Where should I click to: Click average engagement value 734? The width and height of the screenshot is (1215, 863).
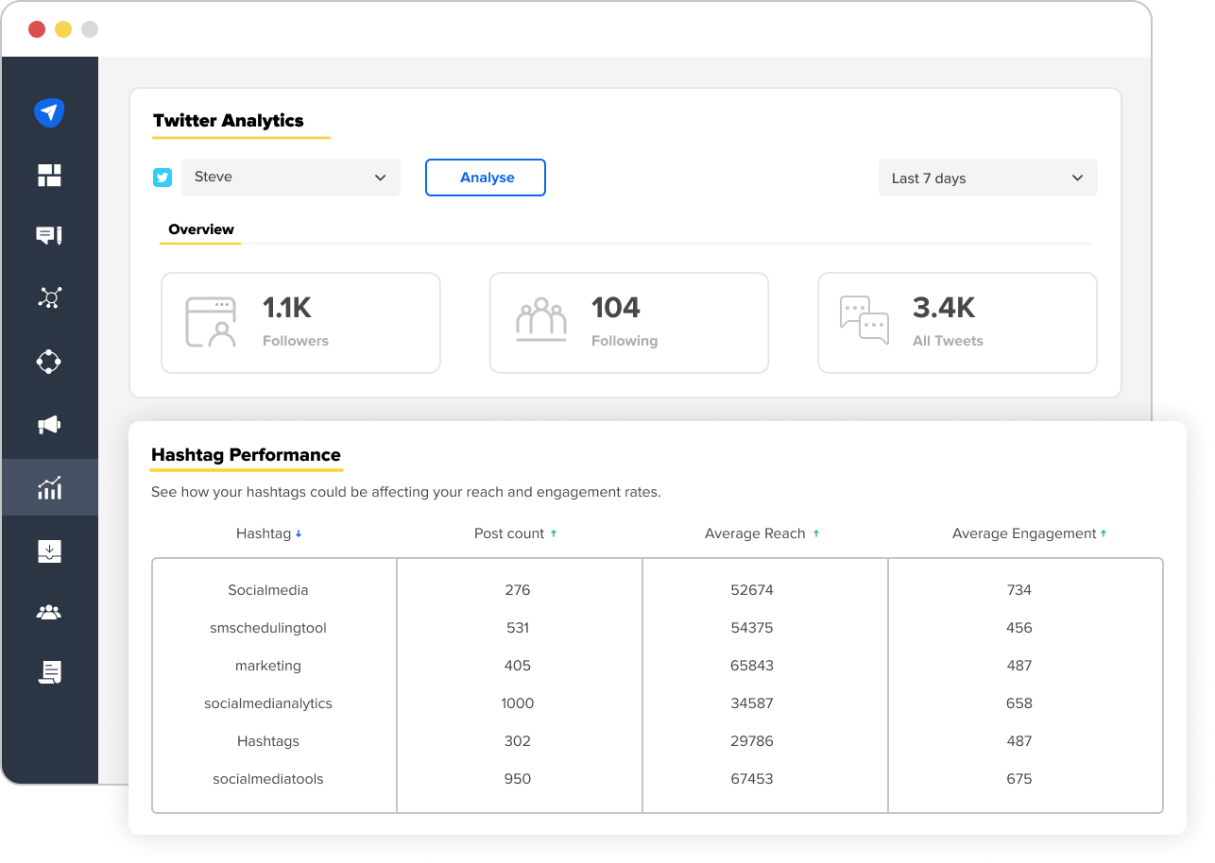click(x=1019, y=590)
